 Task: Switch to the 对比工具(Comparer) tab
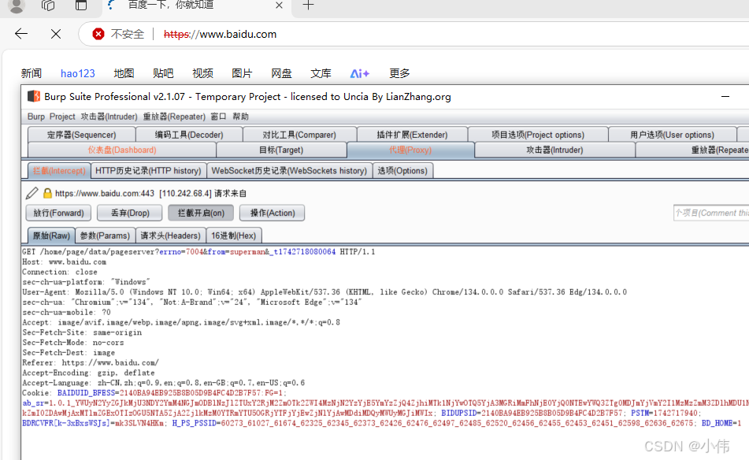coord(299,135)
